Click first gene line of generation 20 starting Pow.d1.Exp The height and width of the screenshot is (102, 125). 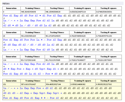tap(62, 40)
